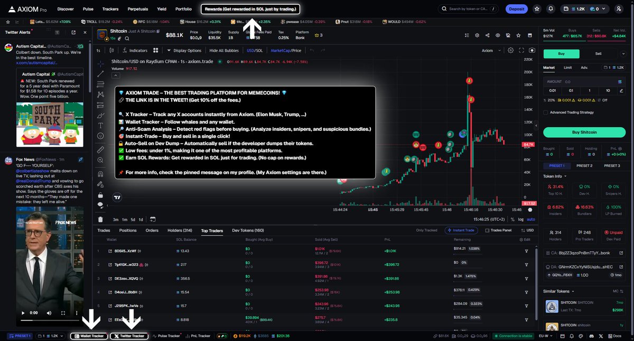Screen dimensions: 634x341
Task: Toggle Instant Trade mode
Action: [x=462, y=230]
